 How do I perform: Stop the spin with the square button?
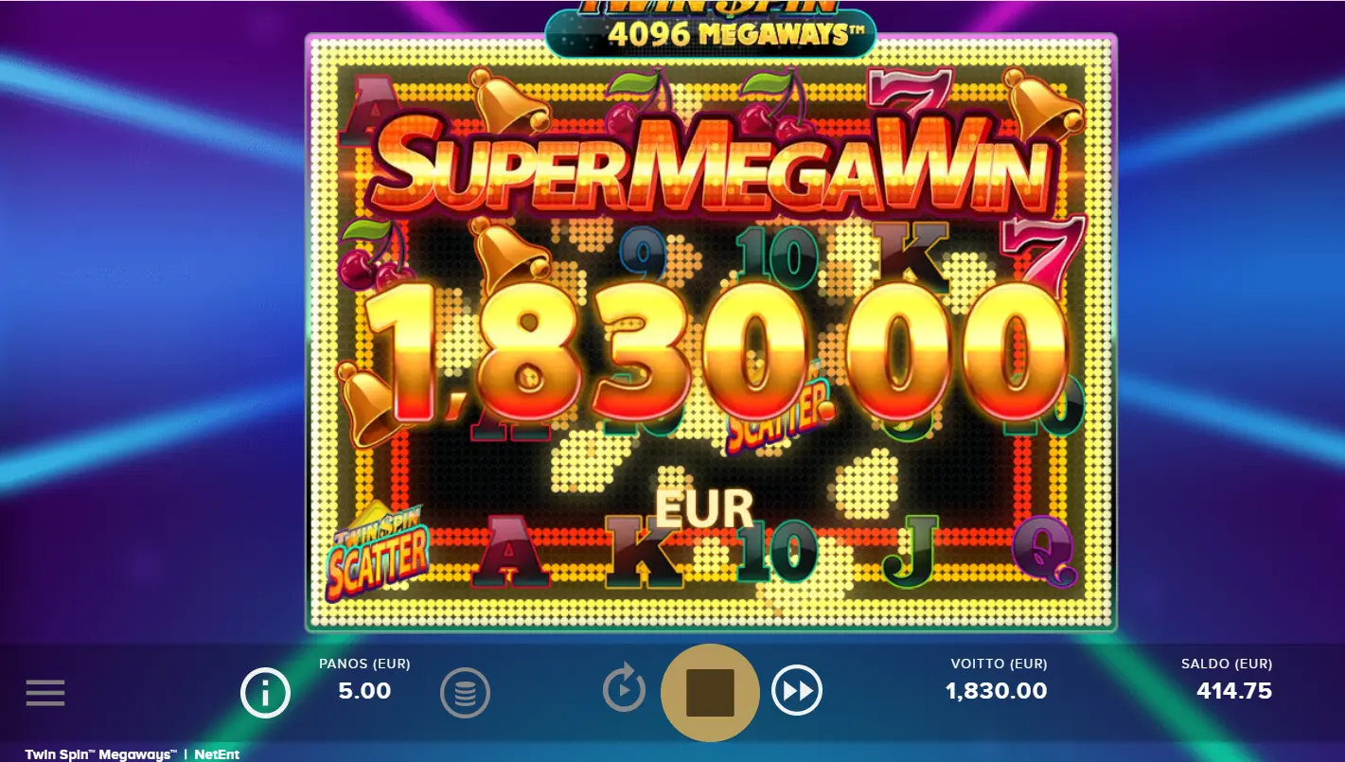pos(710,693)
